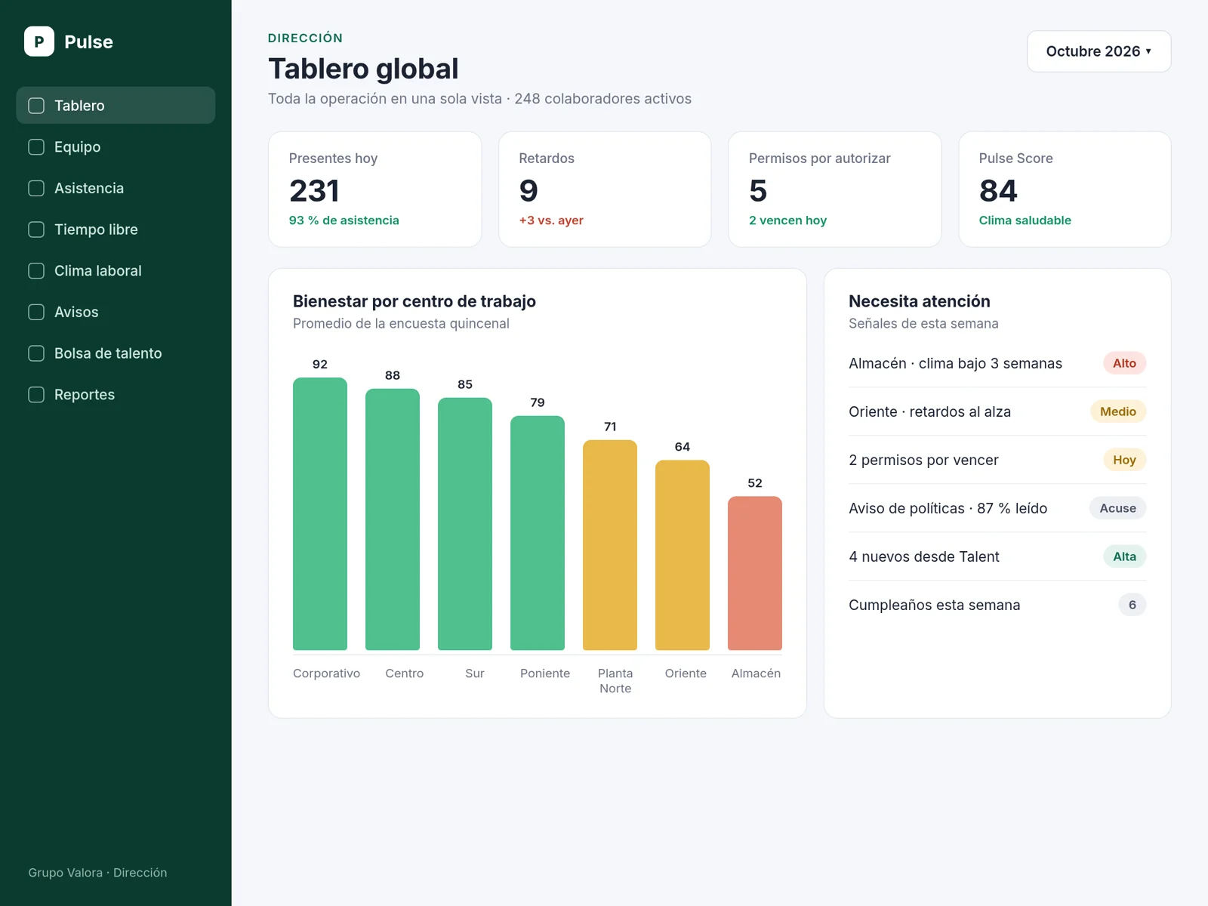Click the icon beside Reportes
This screenshot has width=1208, height=906.
36,394
